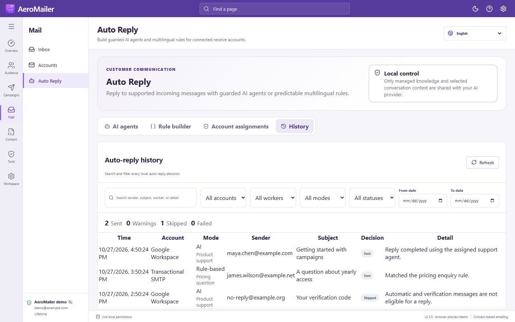Select the History tab
The image size is (515, 322).
pyautogui.click(x=295, y=126)
